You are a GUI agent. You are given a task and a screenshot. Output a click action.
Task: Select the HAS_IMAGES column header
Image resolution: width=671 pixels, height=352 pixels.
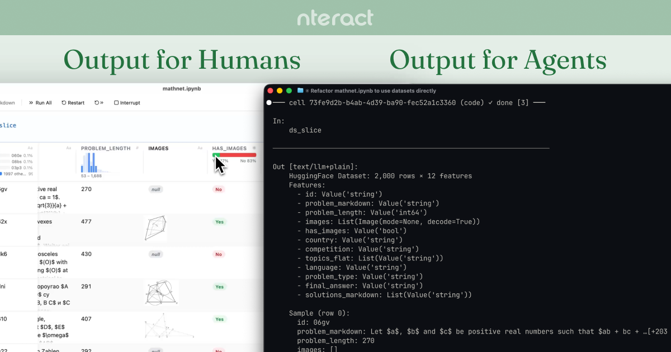click(229, 149)
